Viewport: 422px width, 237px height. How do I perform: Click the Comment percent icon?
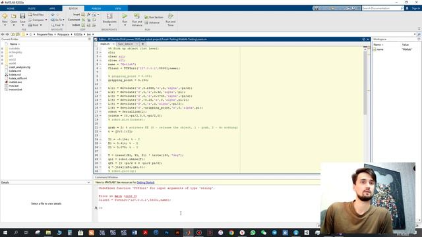(84, 20)
